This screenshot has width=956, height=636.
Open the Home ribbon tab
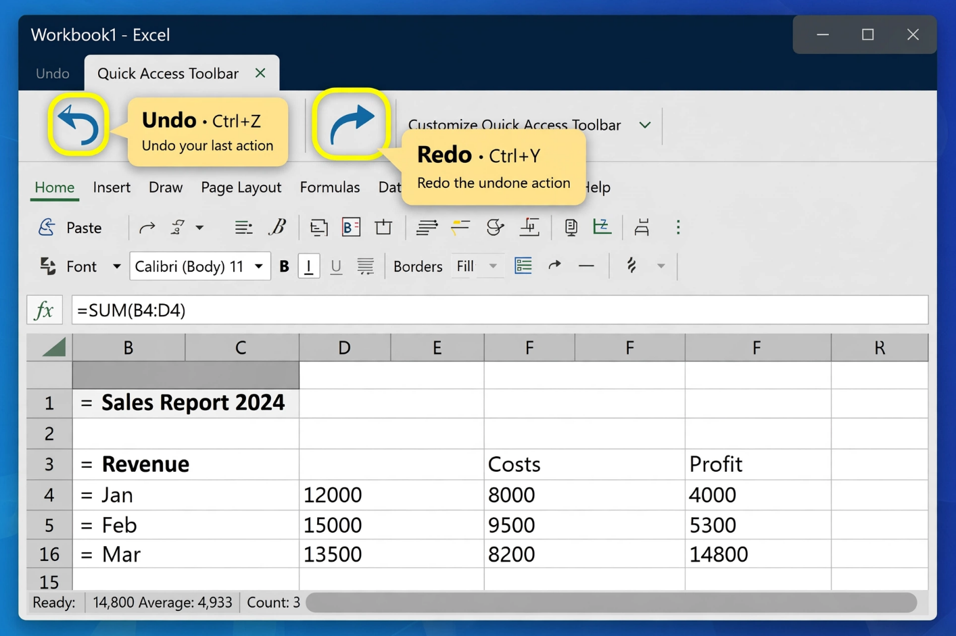(x=55, y=187)
